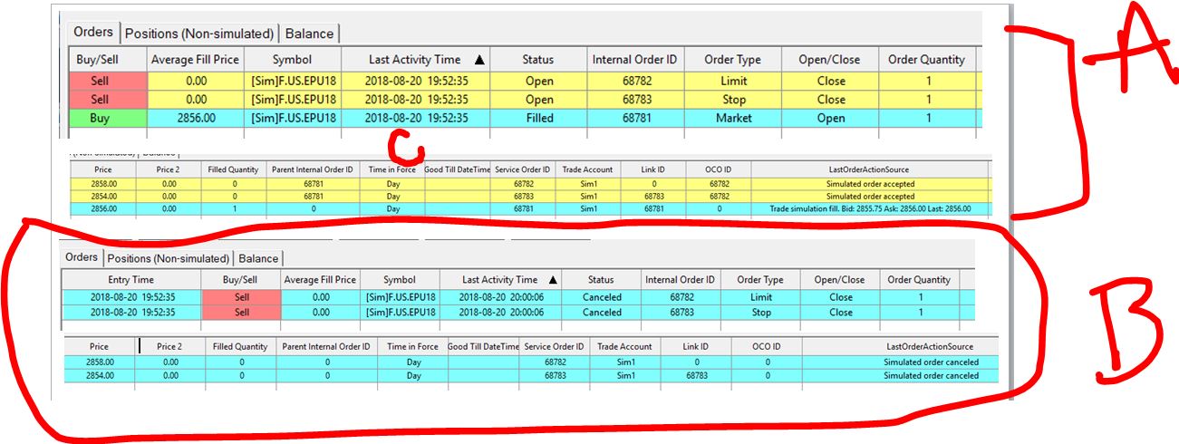Select the red Sell cell of canceled order 68783
Viewport: 1179px width, 444px height.
coord(241,313)
